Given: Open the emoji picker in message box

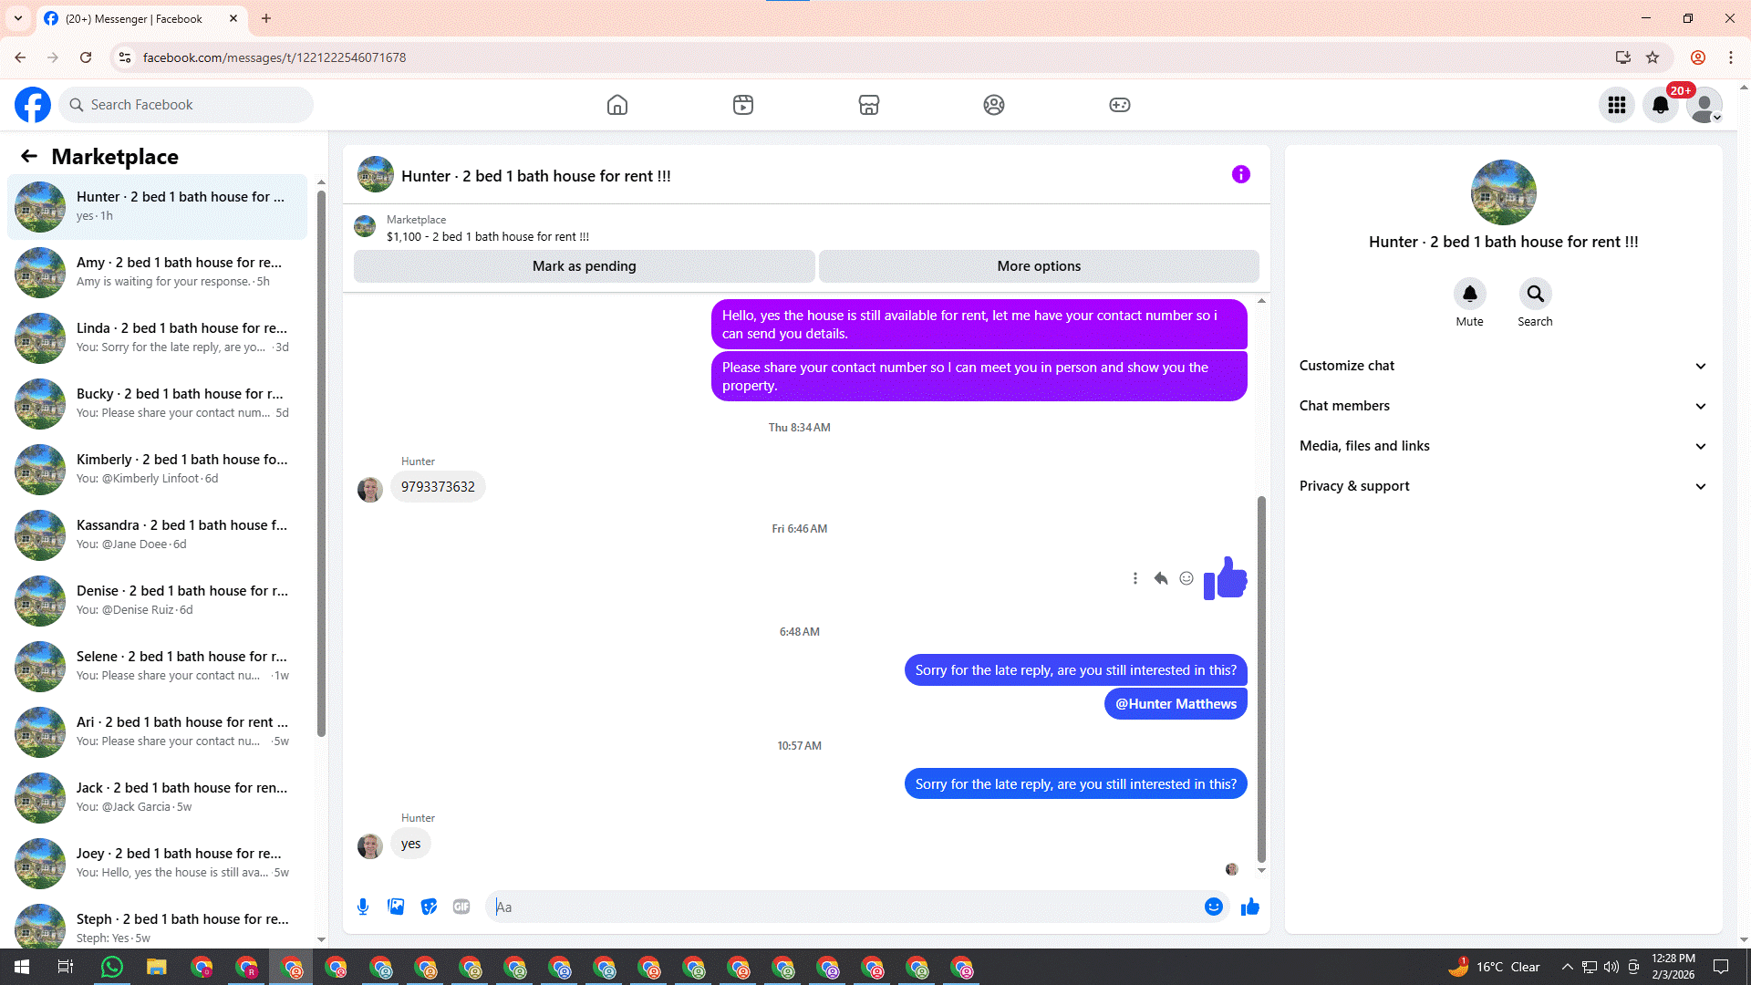Looking at the screenshot, I should (1213, 907).
